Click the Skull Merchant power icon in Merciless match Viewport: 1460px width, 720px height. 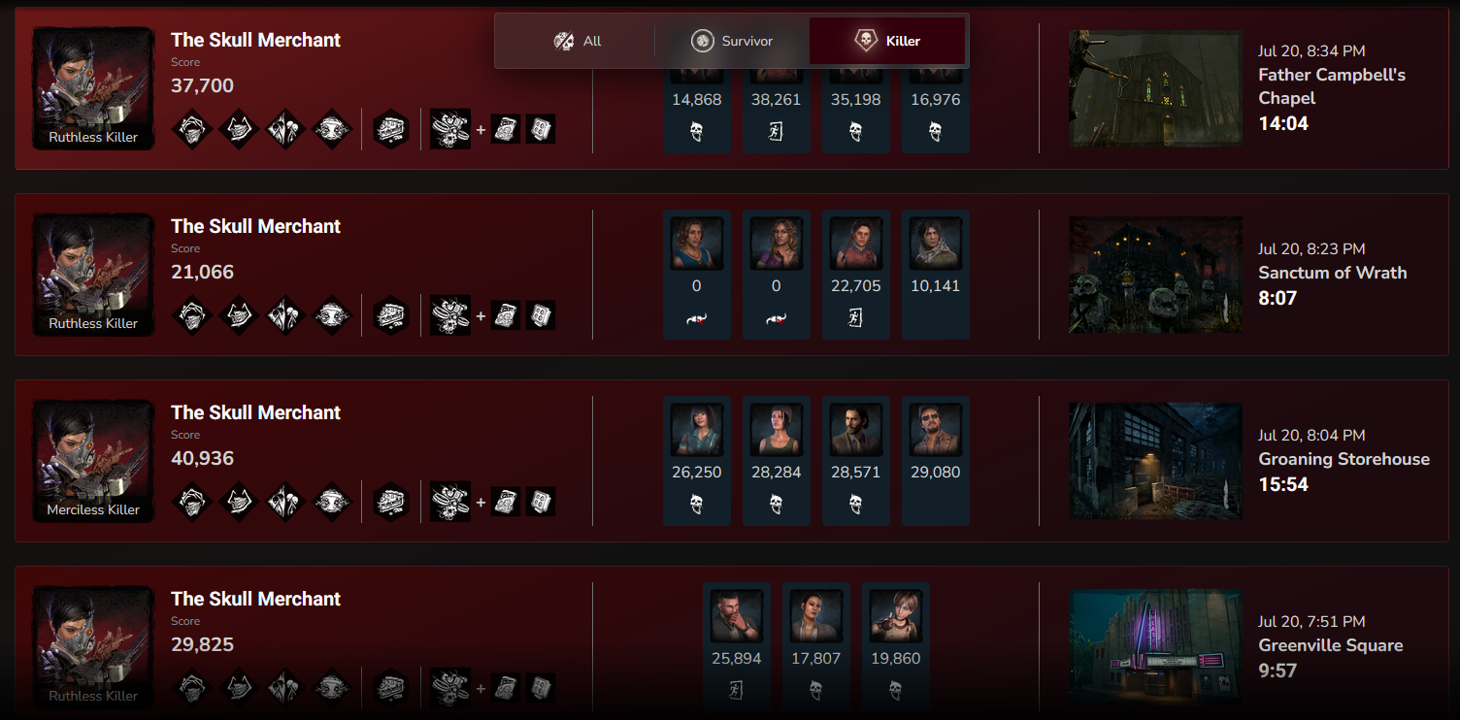450,502
